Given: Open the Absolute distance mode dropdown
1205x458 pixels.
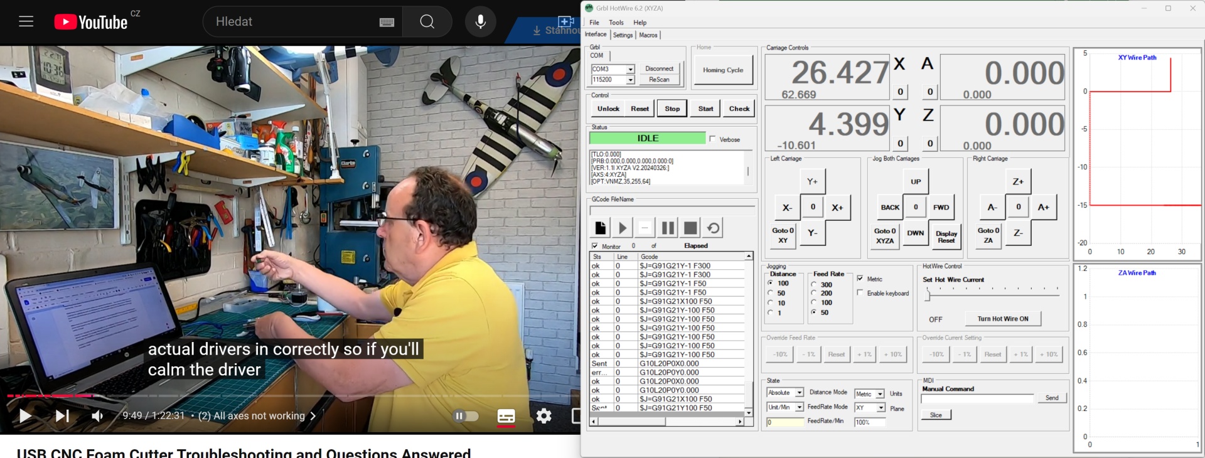Looking at the screenshot, I should pyautogui.click(x=799, y=393).
